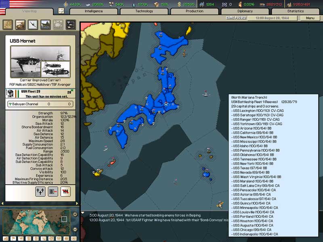323x242 pixels.
Task: Click the date display 13:00 August 20, 1944
Action: 272,18
